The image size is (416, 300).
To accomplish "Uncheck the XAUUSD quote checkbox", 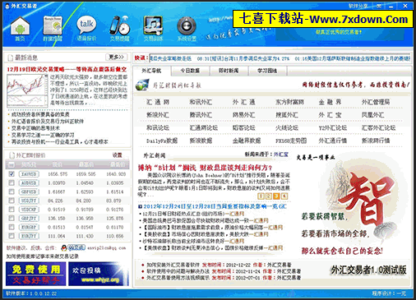I will coord(12,173).
